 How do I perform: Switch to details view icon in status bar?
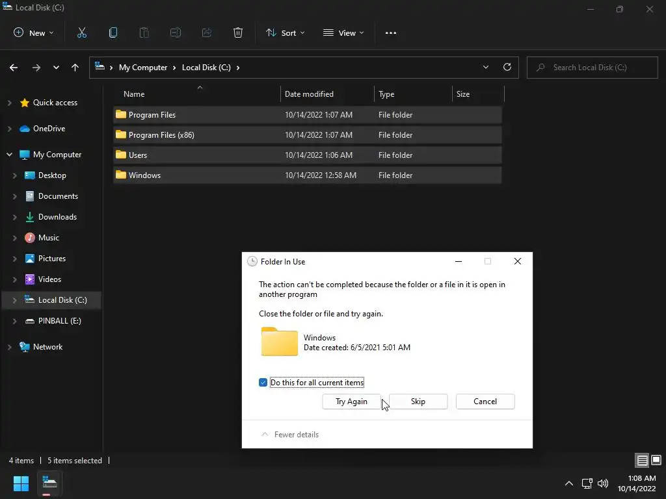coord(642,460)
